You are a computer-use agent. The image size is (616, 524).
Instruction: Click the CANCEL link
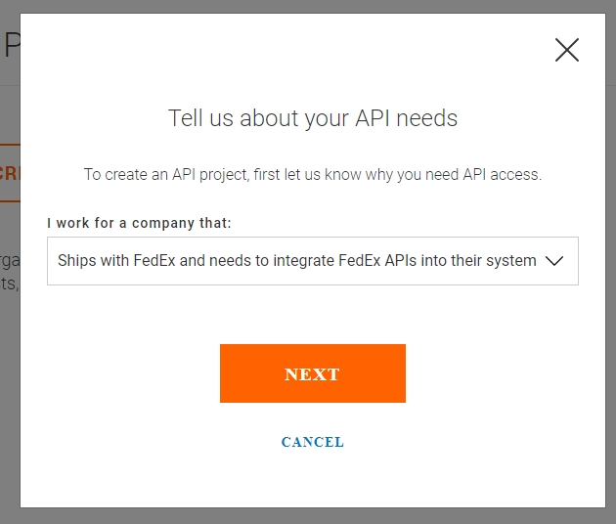pos(312,442)
